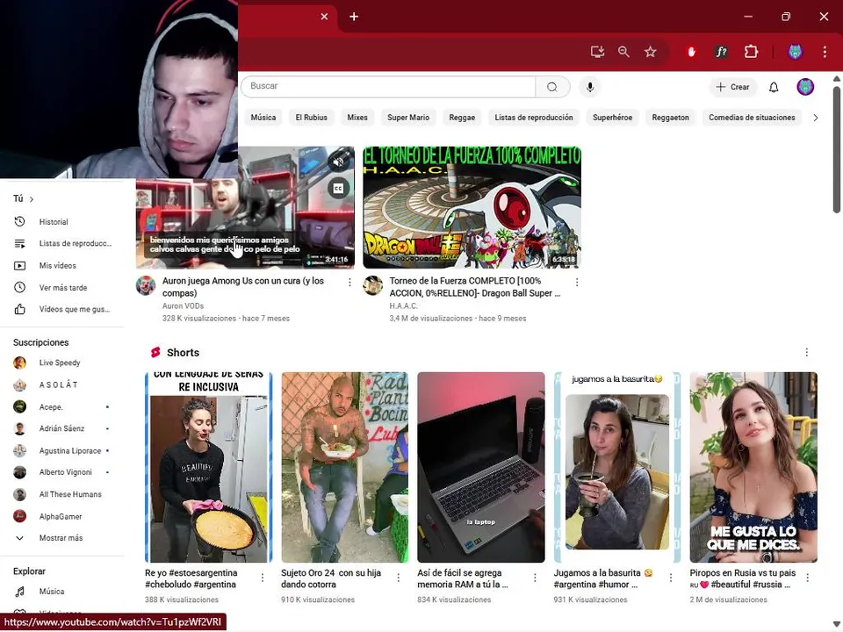
Task: Open Torneo de la Fuerza video thumbnail
Action: pos(472,207)
